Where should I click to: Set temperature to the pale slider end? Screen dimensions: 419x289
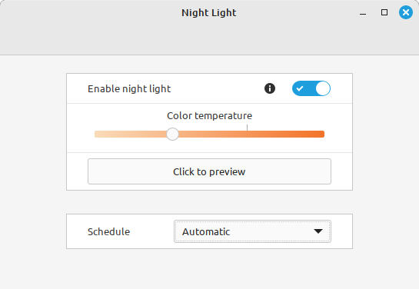tap(96, 134)
